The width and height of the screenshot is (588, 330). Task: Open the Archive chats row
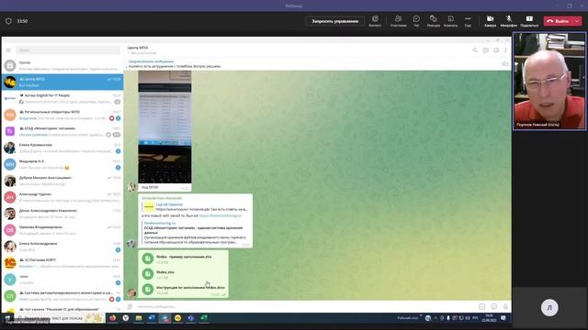(62, 65)
